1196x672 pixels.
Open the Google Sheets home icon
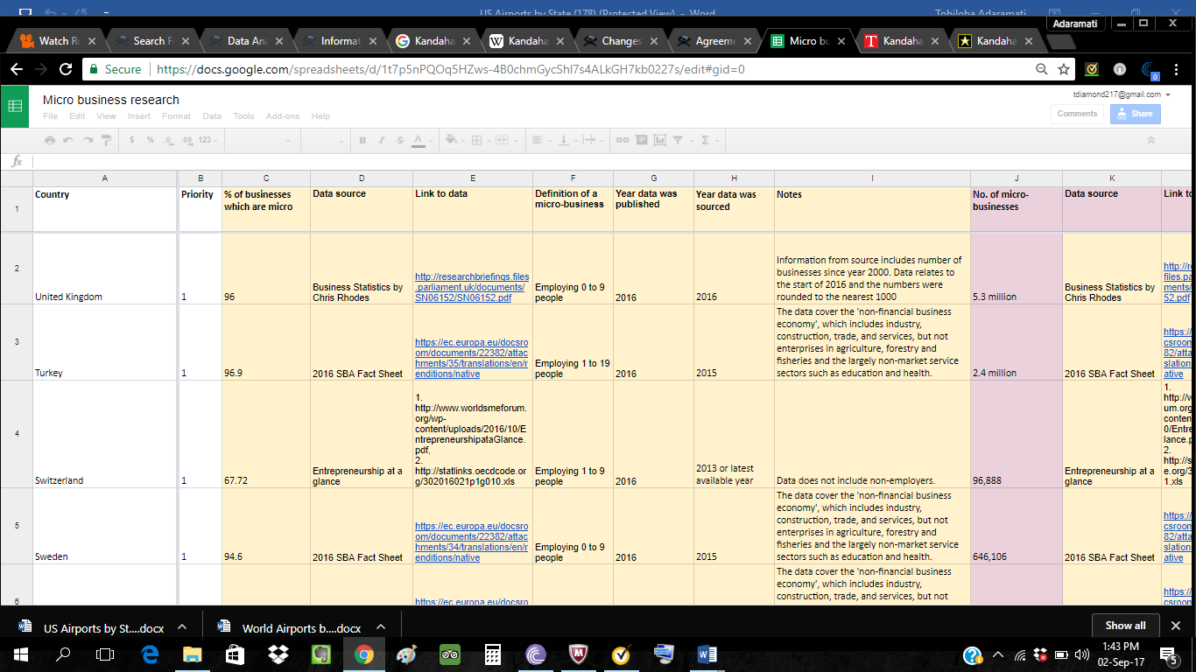[15, 106]
